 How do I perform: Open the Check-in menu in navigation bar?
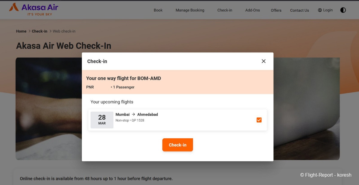click(225, 10)
